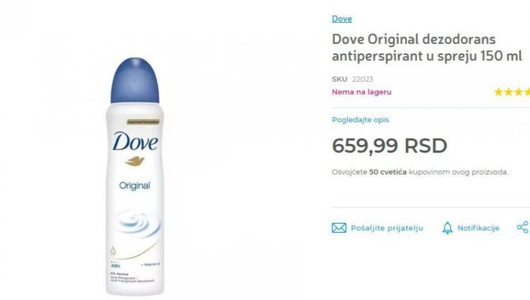Click the first yellow rating star
This screenshot has width=530, height=300.
click(x=498, y=92)
